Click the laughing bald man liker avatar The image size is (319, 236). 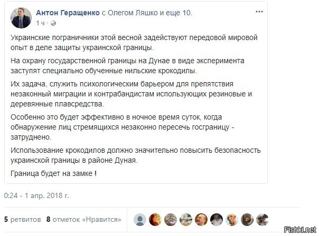201,220
